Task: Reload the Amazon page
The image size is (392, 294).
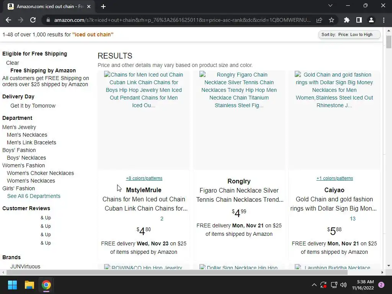Action: pyautogui.click(x=33, y=20)
